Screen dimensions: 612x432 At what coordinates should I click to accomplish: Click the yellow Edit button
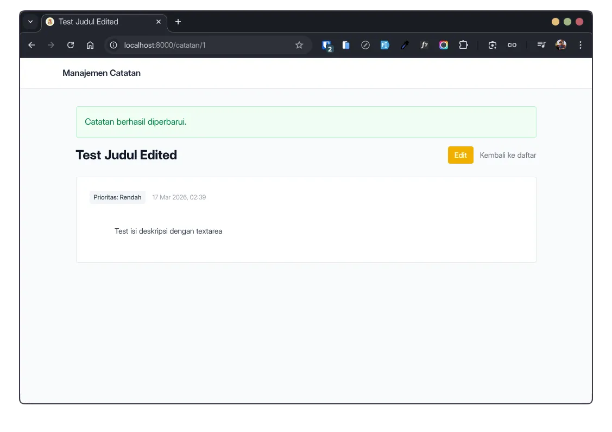tap(460, 155)
